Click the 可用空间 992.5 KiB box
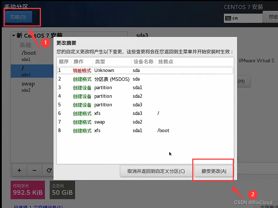Image resolution: width=278 pixels, height=208 pixels. [x=28, y=190]
